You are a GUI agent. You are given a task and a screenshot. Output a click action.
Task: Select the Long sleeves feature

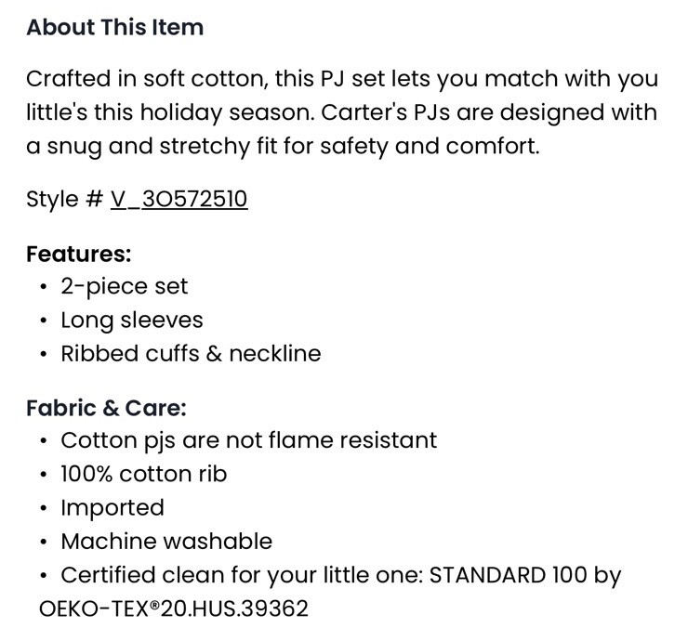(x=131, y=321)
